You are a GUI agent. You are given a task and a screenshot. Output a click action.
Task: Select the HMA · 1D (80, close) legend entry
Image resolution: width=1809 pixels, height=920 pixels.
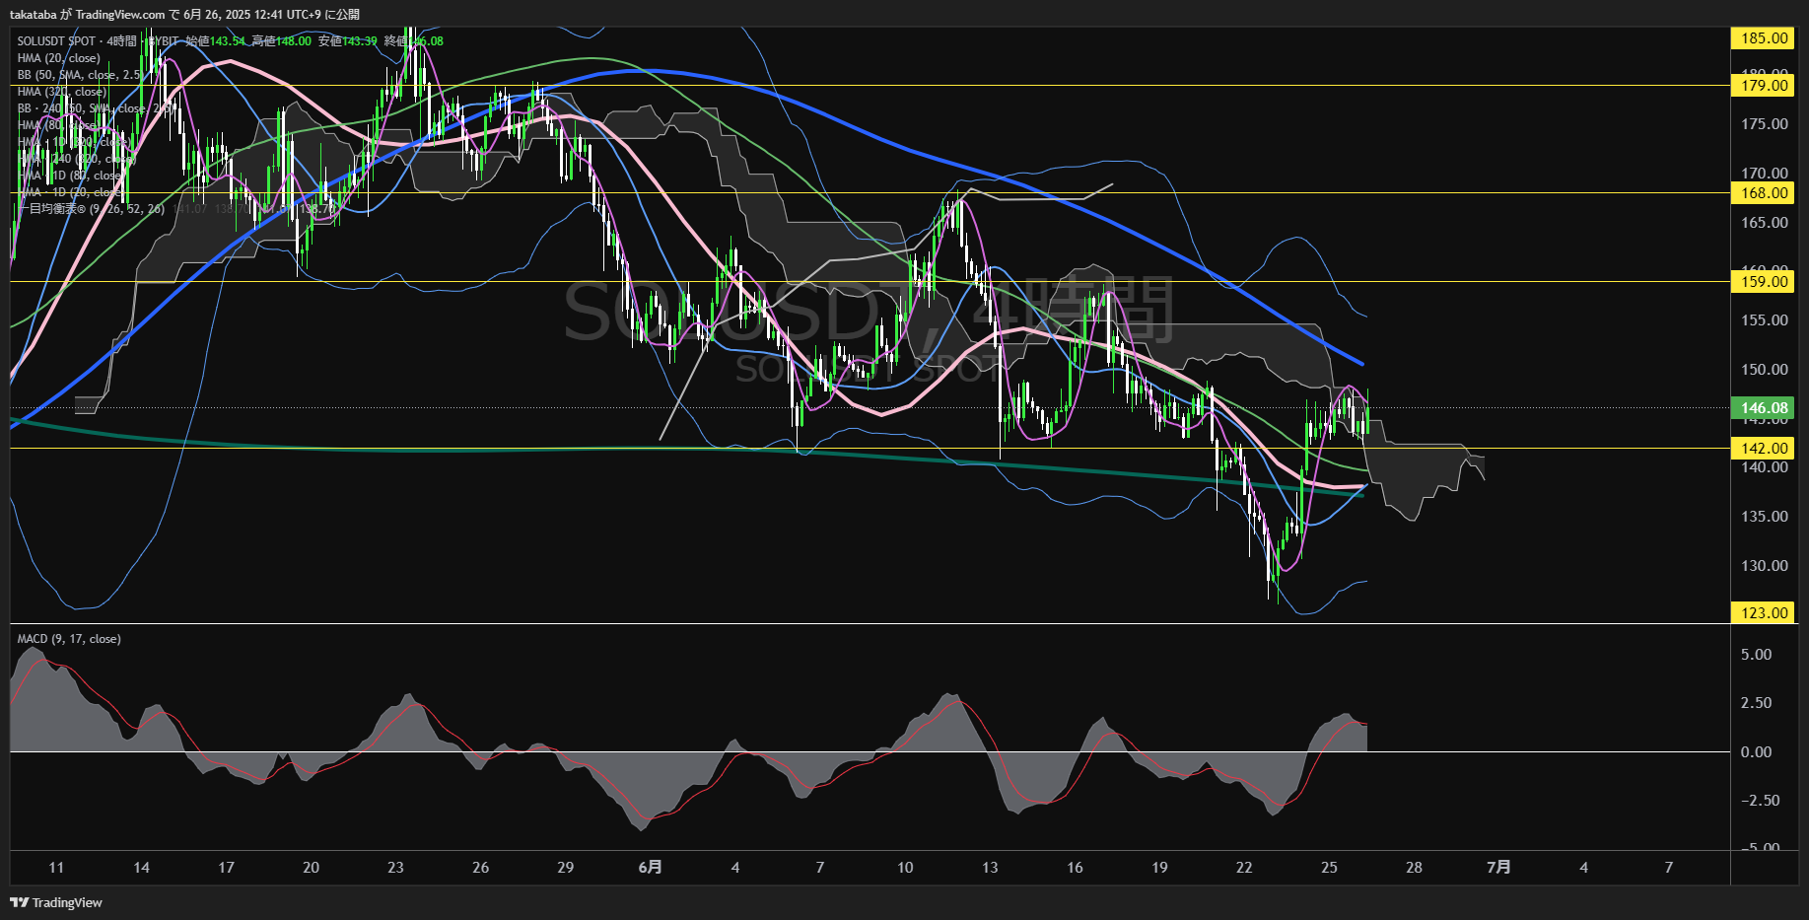[x=70, y=176]
